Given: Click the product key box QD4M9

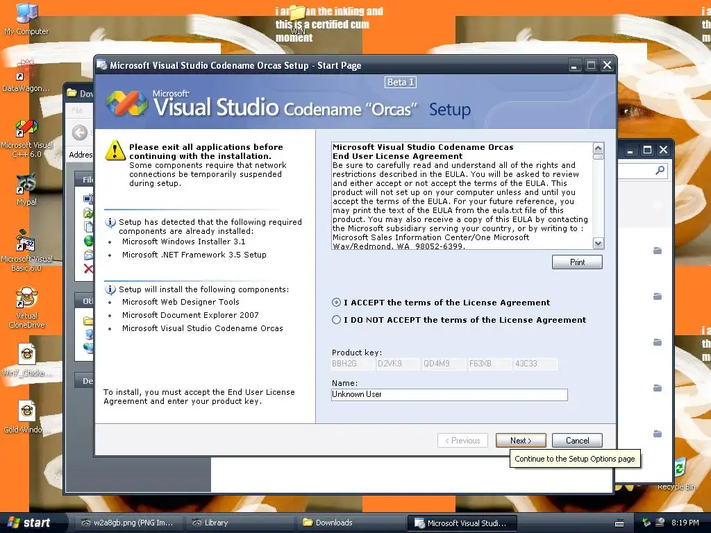Looking at the screenshot, I should (444, 364).
